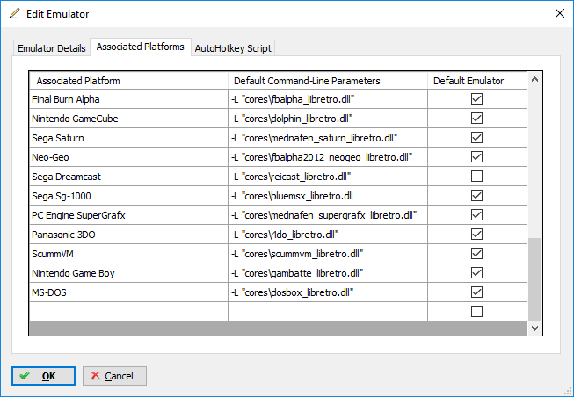Uncheck Default Emulator for MS-DOS
The height and width of the screenshot is (397, 574).
pyautogui.click(x=476, y=292)
